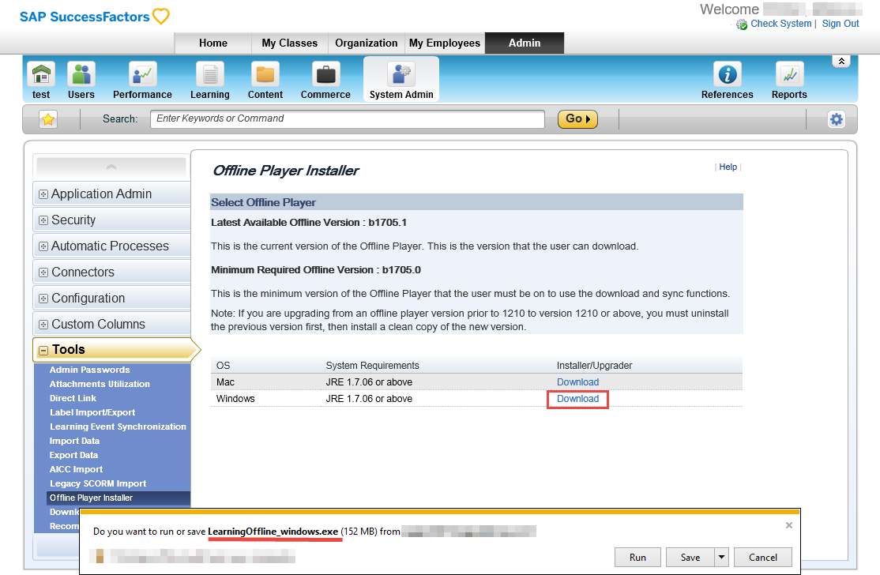Click the Sign Out link

[841, 24]
